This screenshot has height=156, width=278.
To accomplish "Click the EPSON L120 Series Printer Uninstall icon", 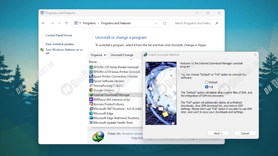I will [91, 67].
